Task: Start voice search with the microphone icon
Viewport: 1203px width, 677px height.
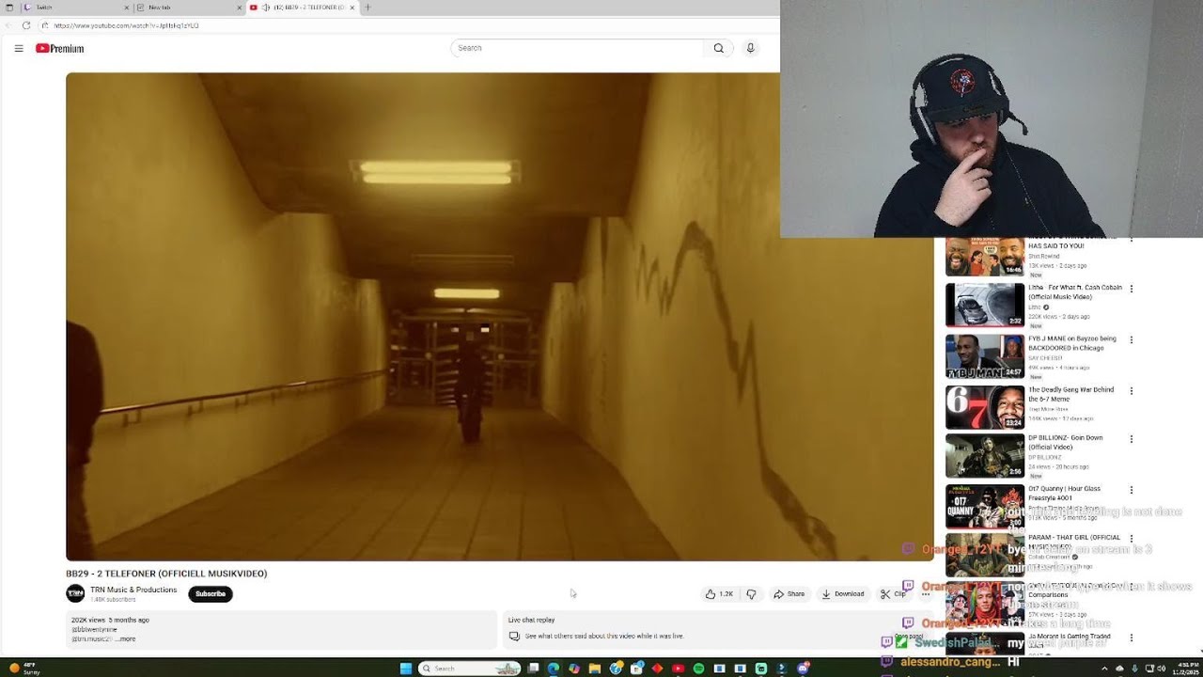Action: 750,48
